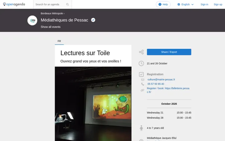
Task: Open the Bordeaux Métropole breadcrumb
Action: [52, 13]
